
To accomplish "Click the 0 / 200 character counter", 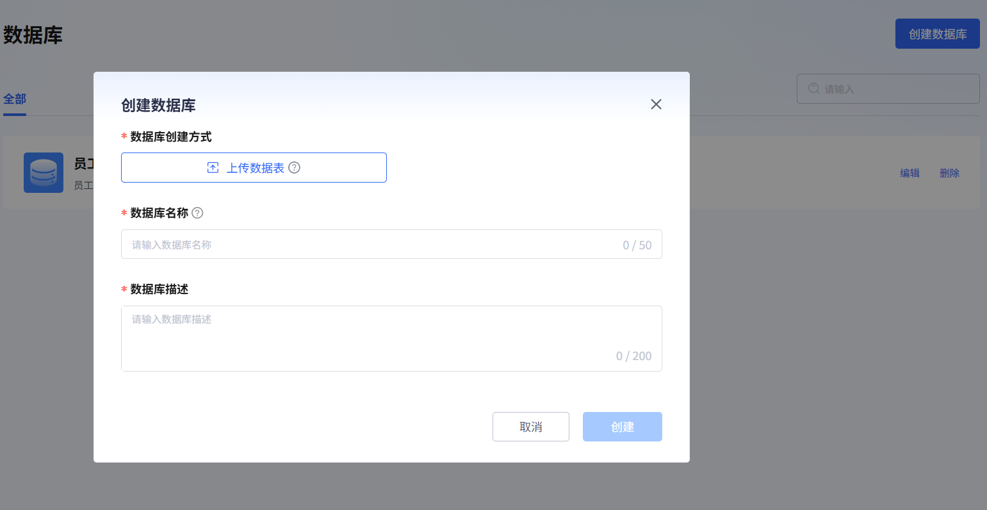I will pos(634,356).
